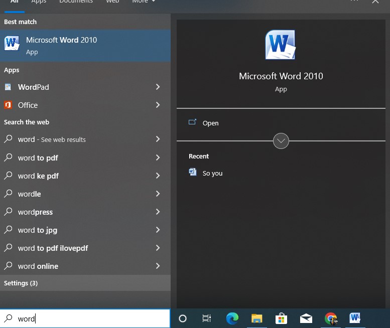Switch to the All search tab
This screenshot has width=390, height=328.
point(15,2)
